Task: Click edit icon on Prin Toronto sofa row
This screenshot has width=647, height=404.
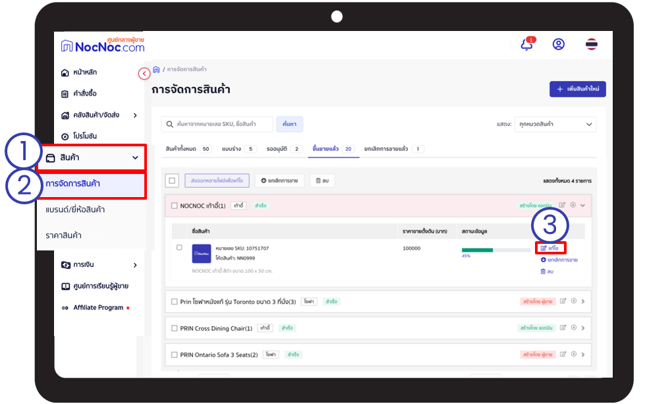Action: point(563,301)
